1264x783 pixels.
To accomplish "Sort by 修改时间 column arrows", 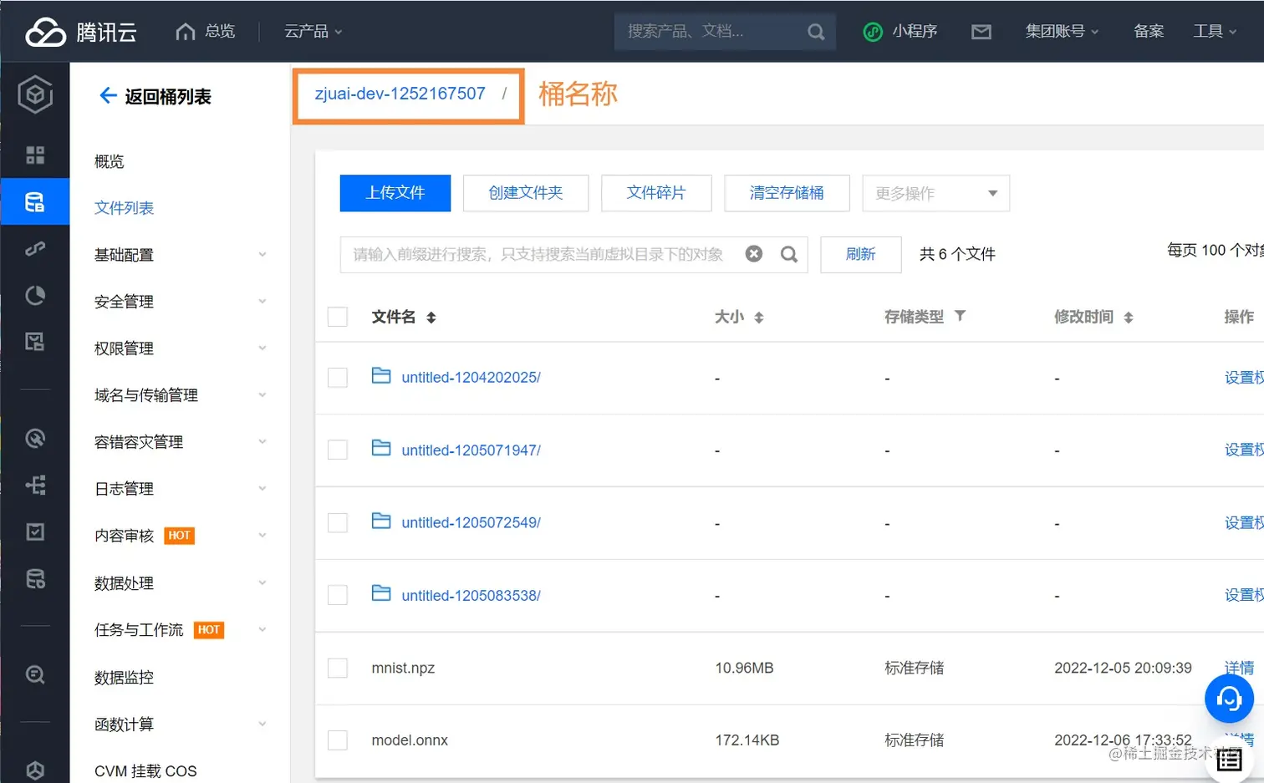I will 1129,318.
